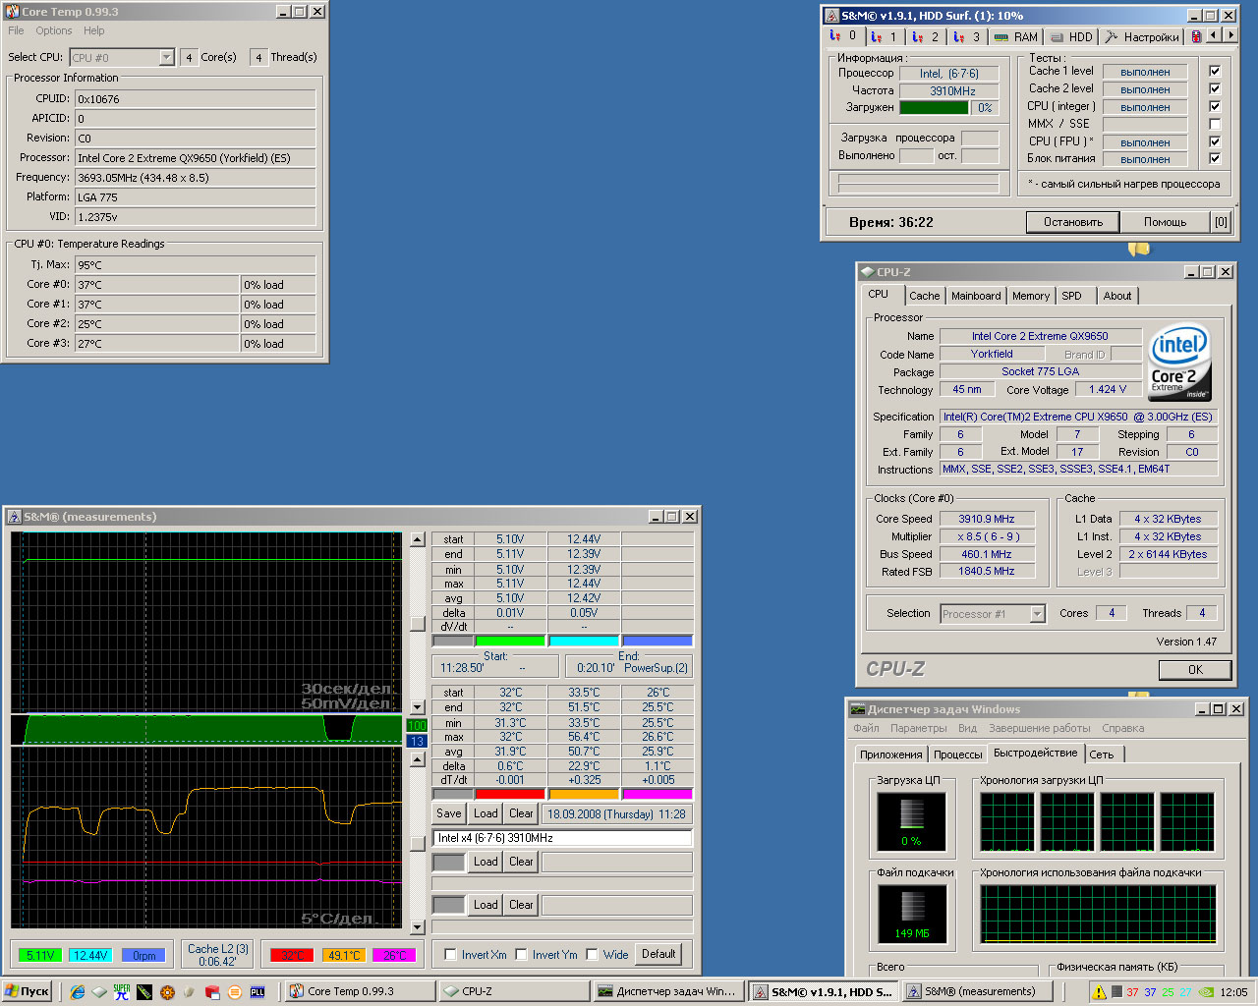Click the Пуск start button

pyautogui.click(x=27, y=991)
